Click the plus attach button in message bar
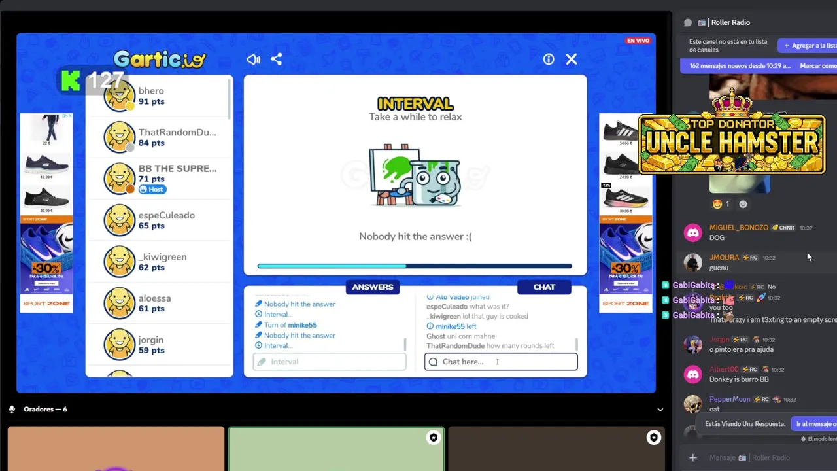This screenshot has width=837, height=471. click(x=693, y=458)
